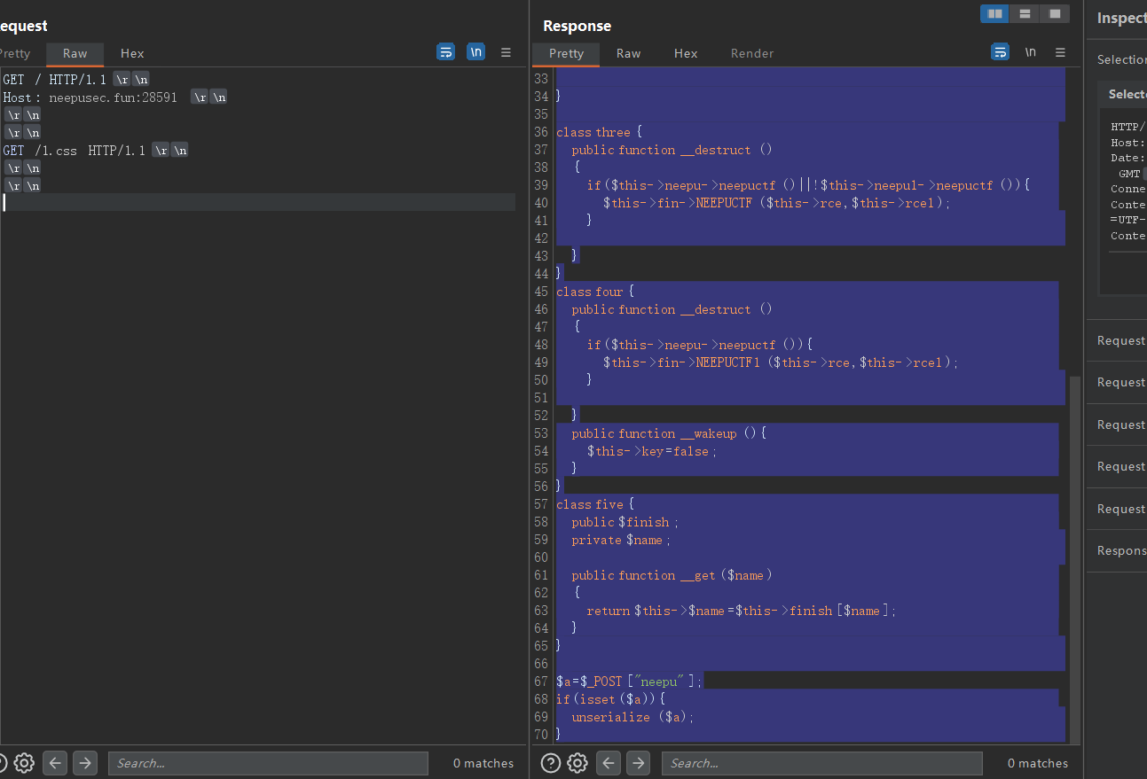Open the Request panel hamburger options menu
This screenshot has width=1147, height=779.
[x=506, y=52]
